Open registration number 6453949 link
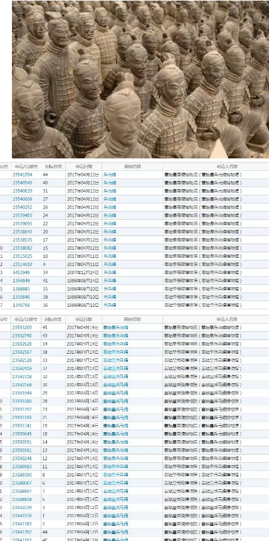This screenshot has height=541, width=269. pyautogui.click(x=21, y=272)
